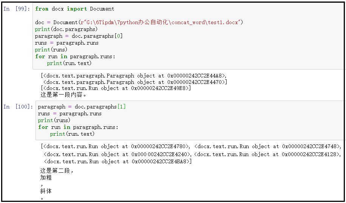Click the for-loop line in cell 100

(x=78, y=127)
